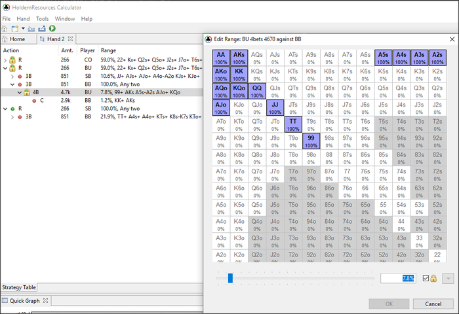This screenshot has height=314, width=459.
Task: Click the red dot on BB 100.0% 3B row
Action: (x=20, y=84)
